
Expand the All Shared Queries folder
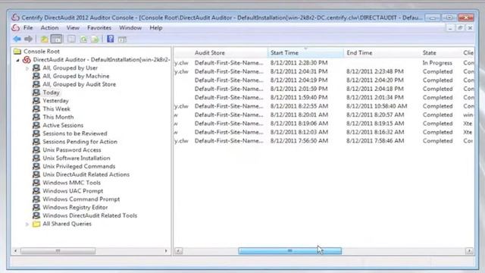27,224
